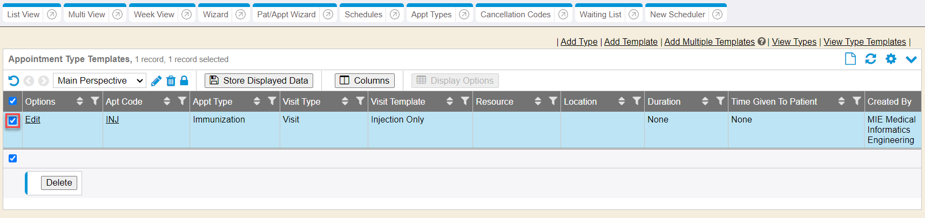Screen dimensions: 925x218
Task: Click the undo reset arrow icon
Action: click(13, 81)
